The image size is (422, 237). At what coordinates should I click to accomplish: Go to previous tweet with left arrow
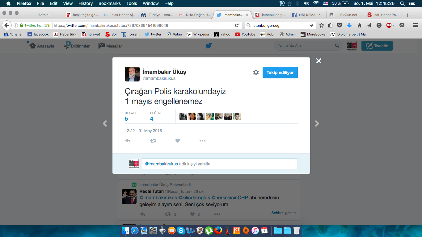pyautogui.click(x=105, y=123)
